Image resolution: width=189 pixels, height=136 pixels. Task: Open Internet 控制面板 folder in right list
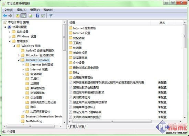85,28
